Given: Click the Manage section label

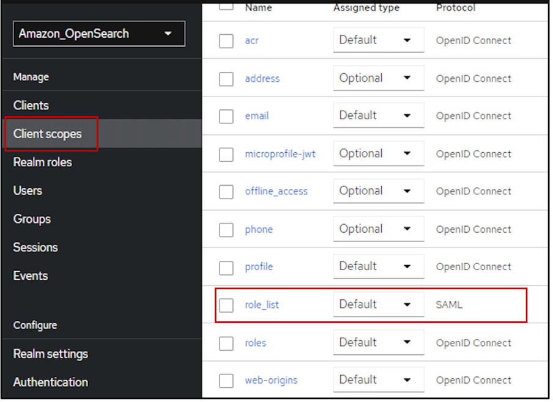Looking at the screenshot, I should (x=31, y=77).
